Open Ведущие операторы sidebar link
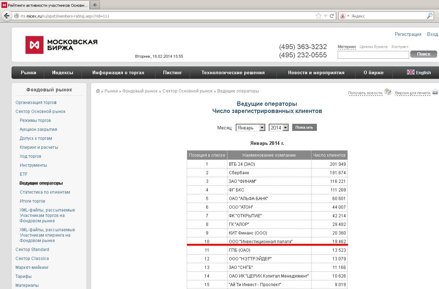 pos(41,183)
